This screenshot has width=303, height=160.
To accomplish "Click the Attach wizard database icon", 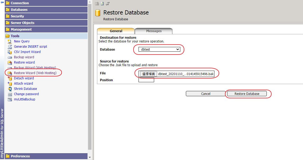I will 10,84.
